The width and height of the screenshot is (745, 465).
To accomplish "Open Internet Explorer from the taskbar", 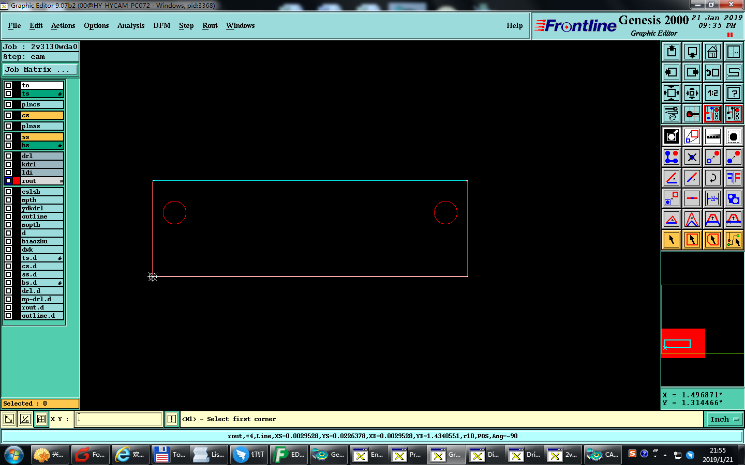I will [130, 455].
